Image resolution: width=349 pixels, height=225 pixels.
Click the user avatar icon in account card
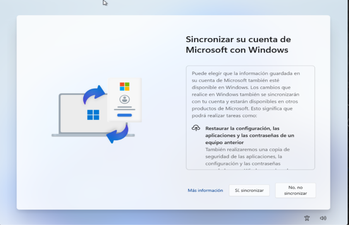point(124,99)
